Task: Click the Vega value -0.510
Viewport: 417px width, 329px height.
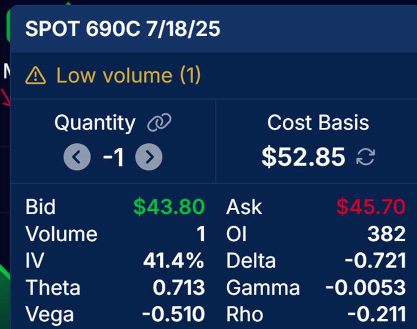Action: tap(173, 314)
